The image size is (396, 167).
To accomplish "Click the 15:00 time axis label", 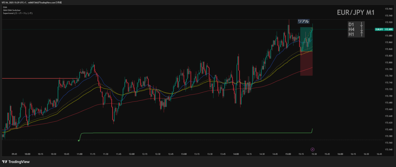I will 288,154.
